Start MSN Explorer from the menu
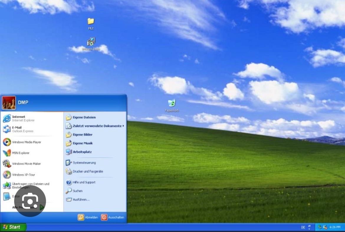 point(32,153)
